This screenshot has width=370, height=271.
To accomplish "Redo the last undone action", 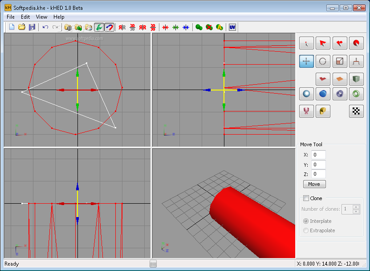I will click(56, 27).
